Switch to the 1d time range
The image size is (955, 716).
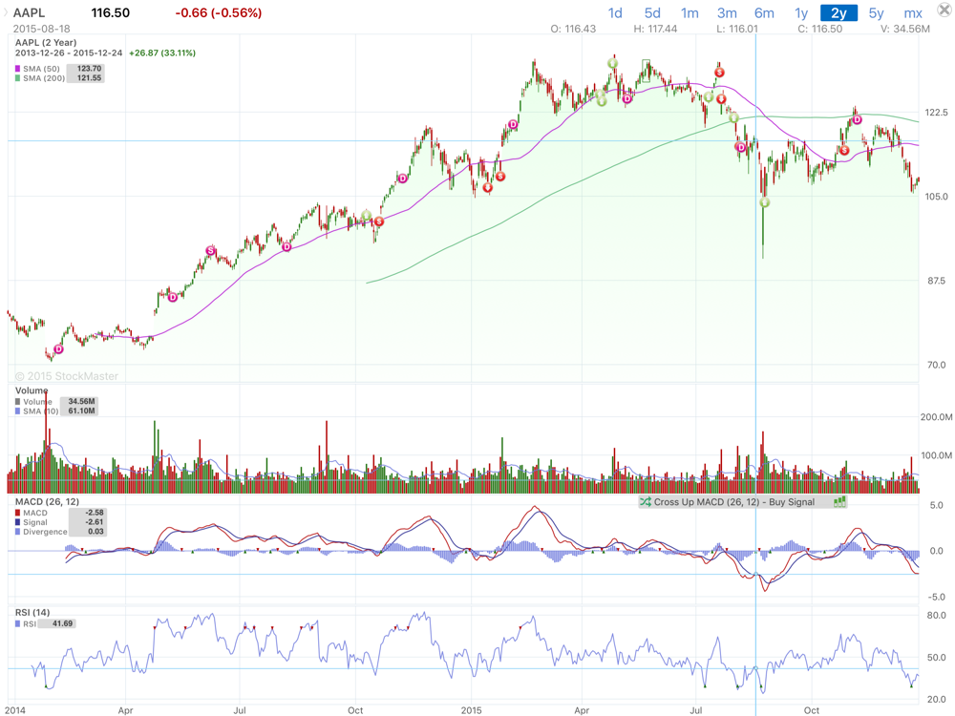(x=615, y=12)
